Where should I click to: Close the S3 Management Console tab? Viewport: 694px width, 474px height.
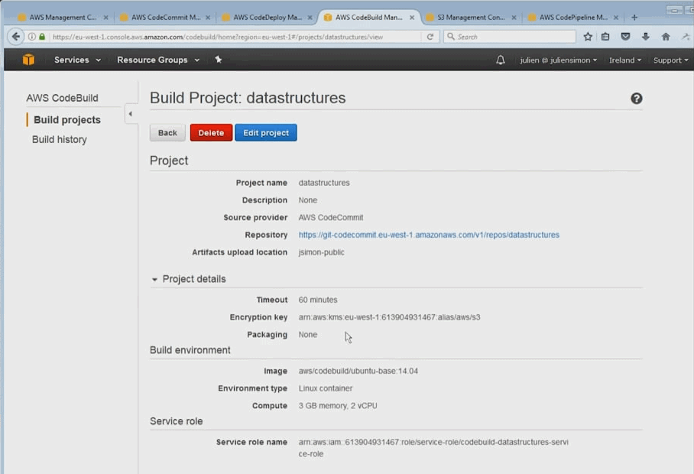(x=514, y=18)
